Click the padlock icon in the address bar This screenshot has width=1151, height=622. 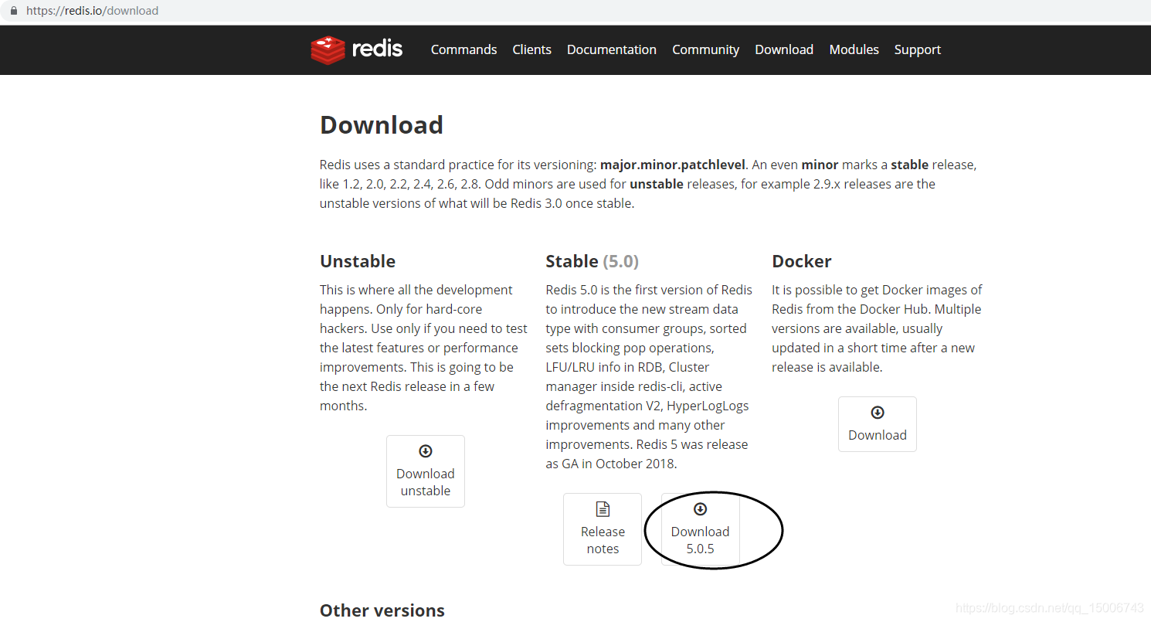(x=13, y=11)
